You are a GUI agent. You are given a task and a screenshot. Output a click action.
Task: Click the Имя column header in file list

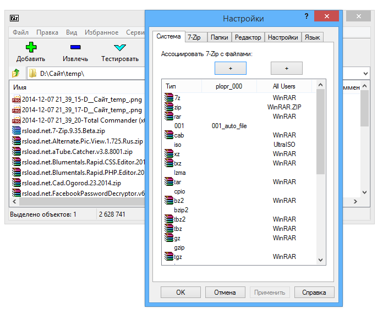pos(77,87)
